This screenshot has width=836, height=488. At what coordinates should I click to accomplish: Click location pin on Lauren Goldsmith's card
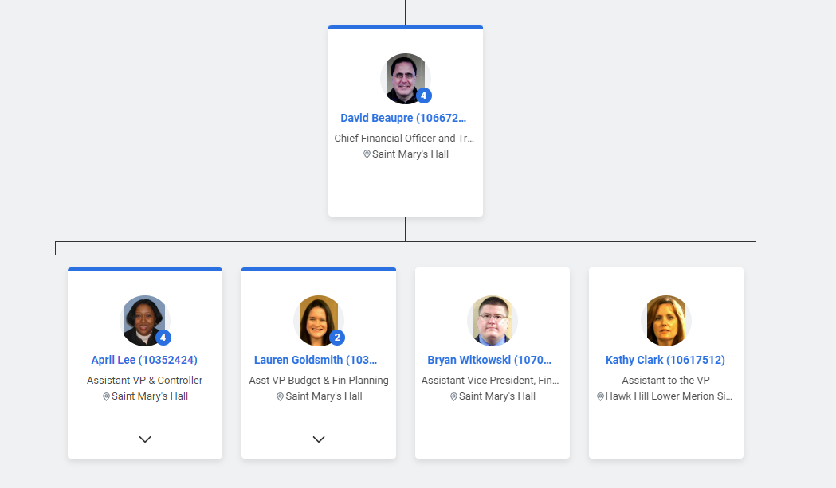pos(281,396)
